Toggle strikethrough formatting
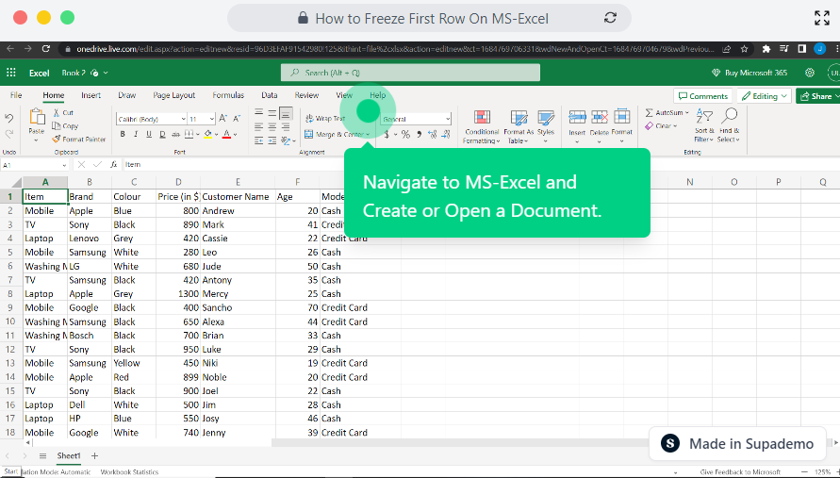The image size is (840, 478). click(175, 134)
